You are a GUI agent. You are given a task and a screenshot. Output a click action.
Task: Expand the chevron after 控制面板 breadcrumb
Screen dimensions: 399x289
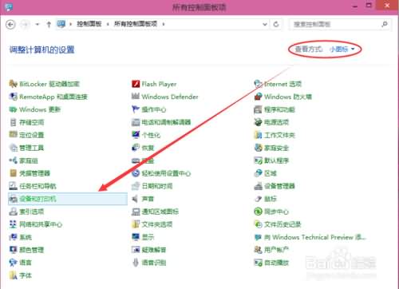108,24
